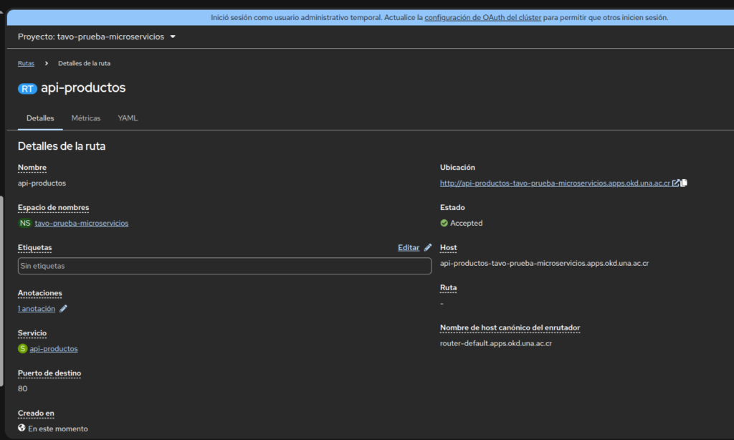Click the Nombre de host canónico label
Viewport: 734px width, 440px height.
(x=510, y=327)
